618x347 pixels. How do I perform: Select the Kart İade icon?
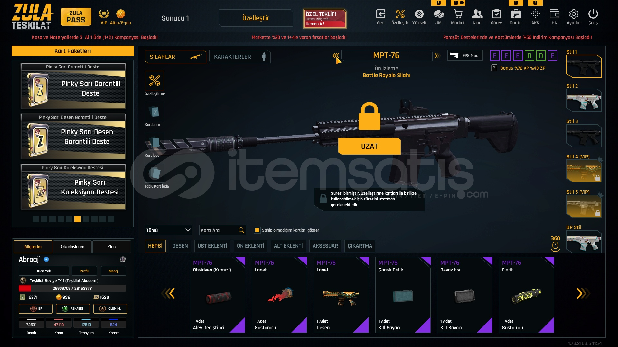click(x=154, y=142)
